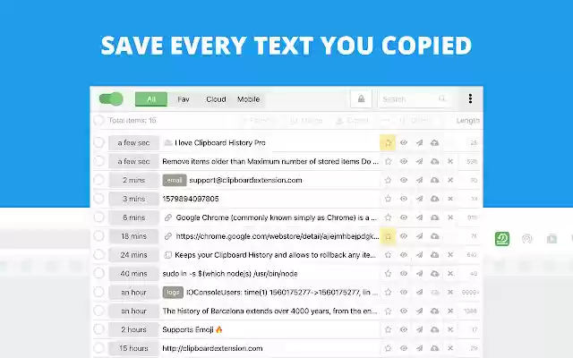573x358 pixels.
Task: Tick the checkbox for the 18 mins row
Action: coord(98,236)
